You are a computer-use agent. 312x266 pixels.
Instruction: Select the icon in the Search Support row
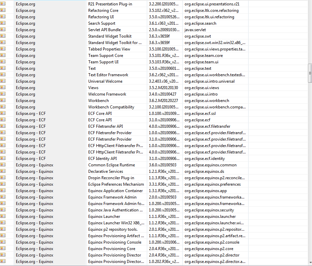[x=3, y=23]
